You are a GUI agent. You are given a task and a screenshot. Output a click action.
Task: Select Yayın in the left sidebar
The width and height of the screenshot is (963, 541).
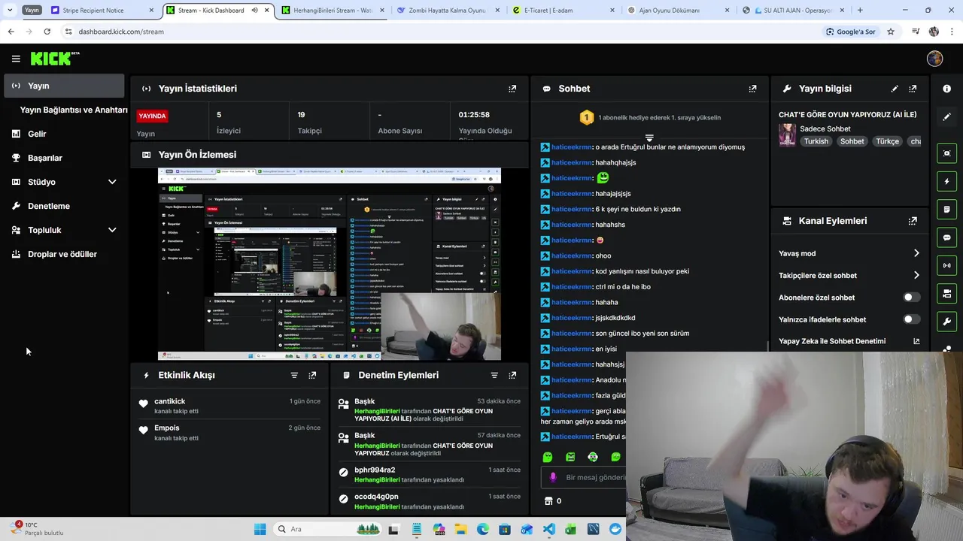point(64,86)
